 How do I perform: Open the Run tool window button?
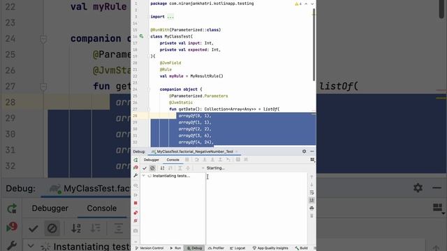[x=175, y=248]
